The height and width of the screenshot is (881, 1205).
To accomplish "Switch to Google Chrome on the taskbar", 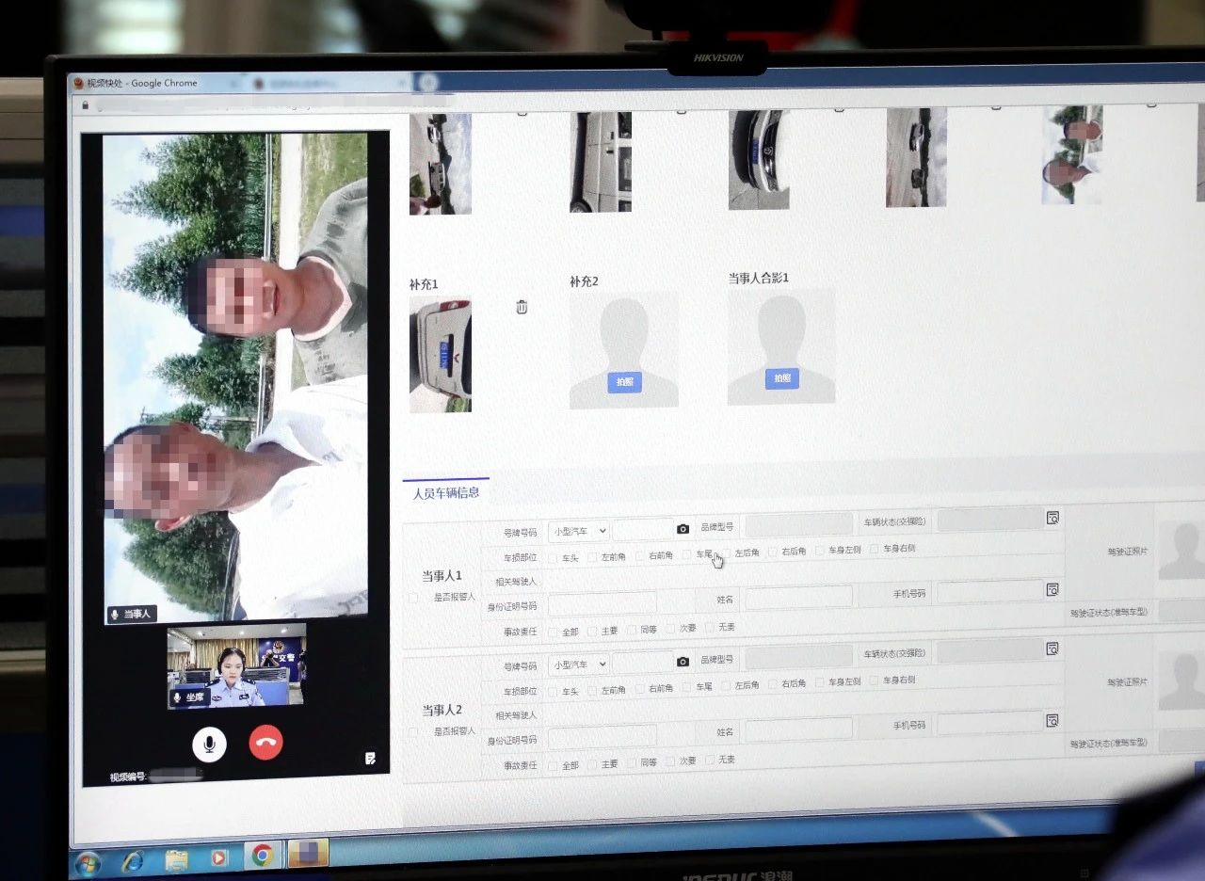I will pyautogui.click(x=263, y=856).
